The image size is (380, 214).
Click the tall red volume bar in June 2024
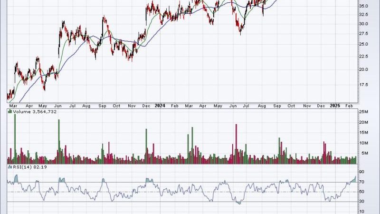click(x=236, y=144)
